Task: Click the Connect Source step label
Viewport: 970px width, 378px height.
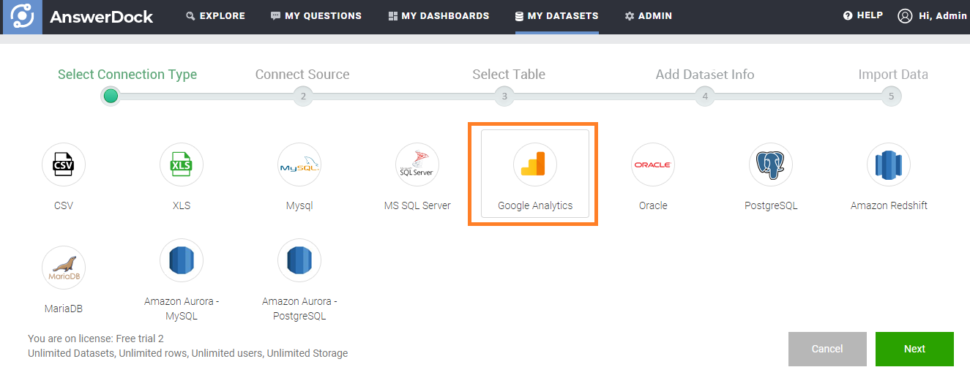Action: point(302,75)
